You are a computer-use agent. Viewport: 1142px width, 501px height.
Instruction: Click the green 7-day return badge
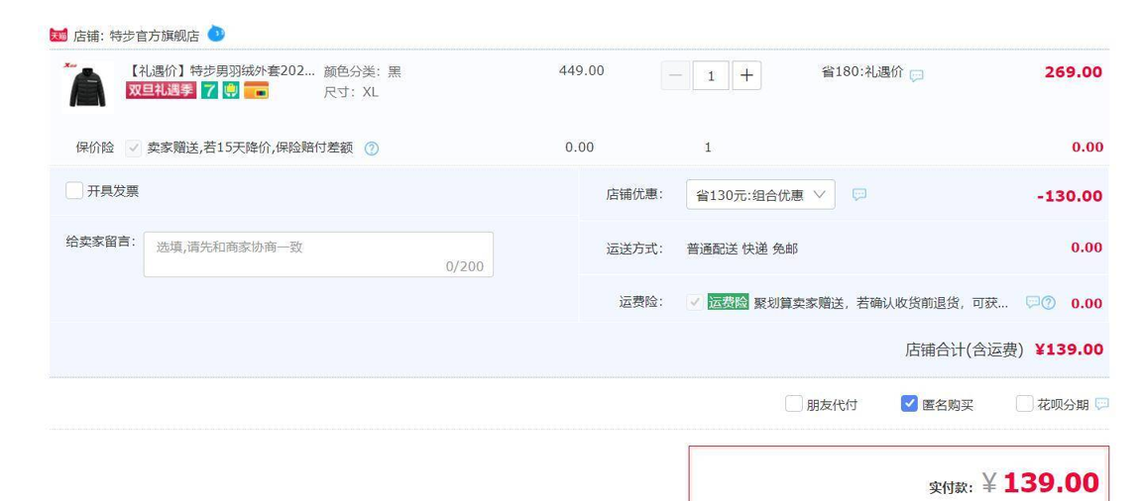pyautogui.click(x=209, y=91)
